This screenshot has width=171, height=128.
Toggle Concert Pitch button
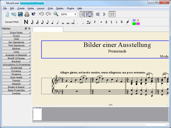[12, 22]
